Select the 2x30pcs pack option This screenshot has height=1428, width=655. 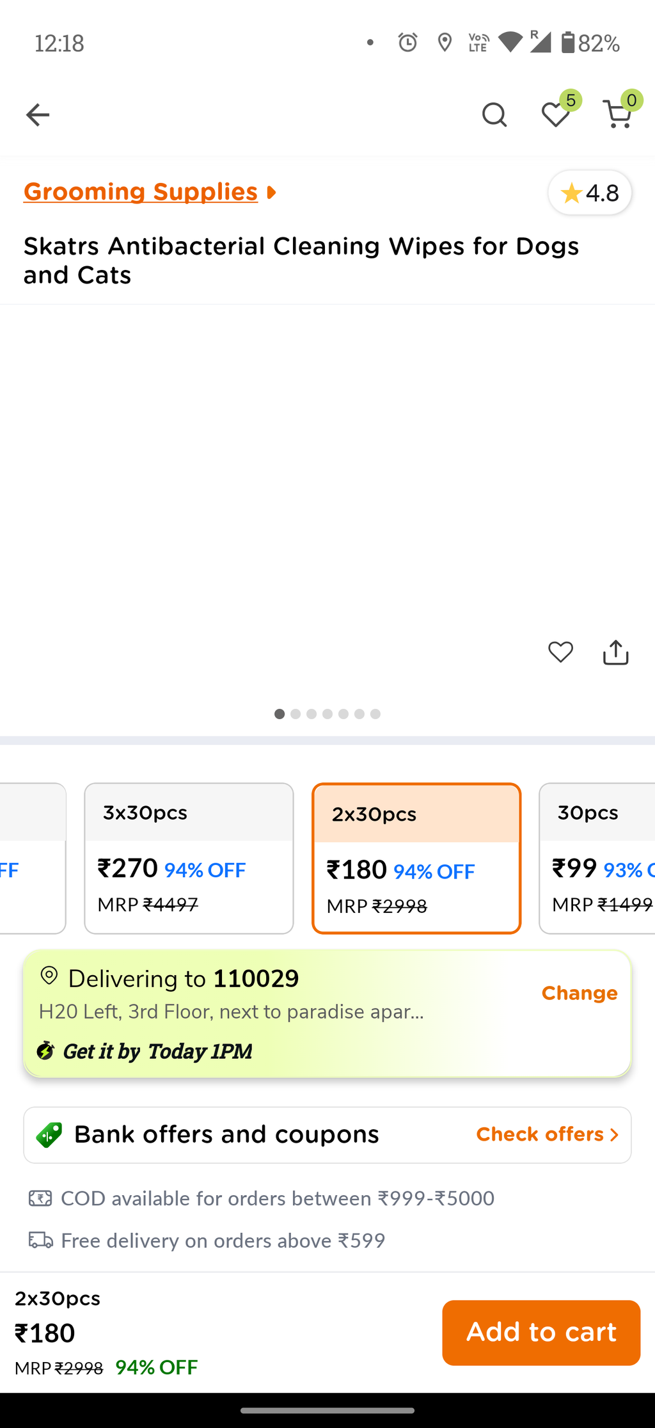(x=416, y=859)
